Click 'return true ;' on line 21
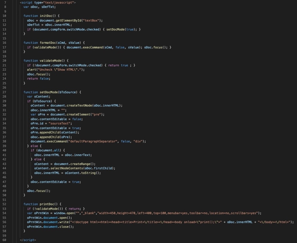Viewport: 297px width, 243px height. pyautogui.click(x=120, y=65)
